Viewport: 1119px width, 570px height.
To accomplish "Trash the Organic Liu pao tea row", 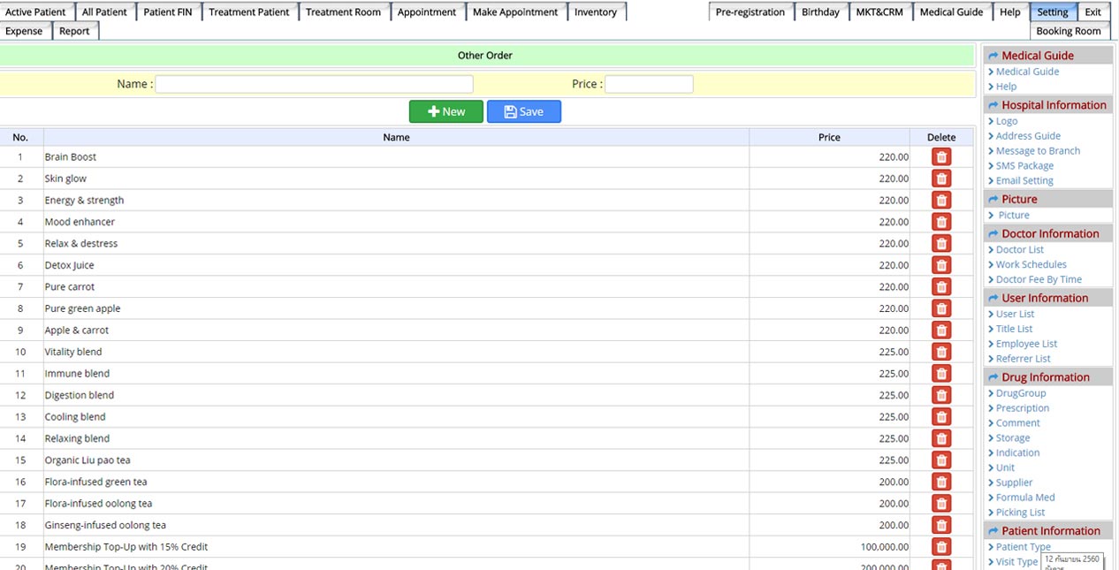I will pyautogui.click(x=941, y=460).
